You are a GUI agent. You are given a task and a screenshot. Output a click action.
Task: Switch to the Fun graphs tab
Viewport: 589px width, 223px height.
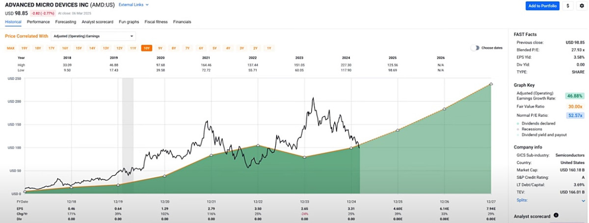coord(129,22)
